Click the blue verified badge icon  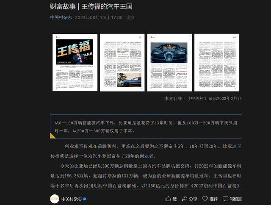coord(84,199)
